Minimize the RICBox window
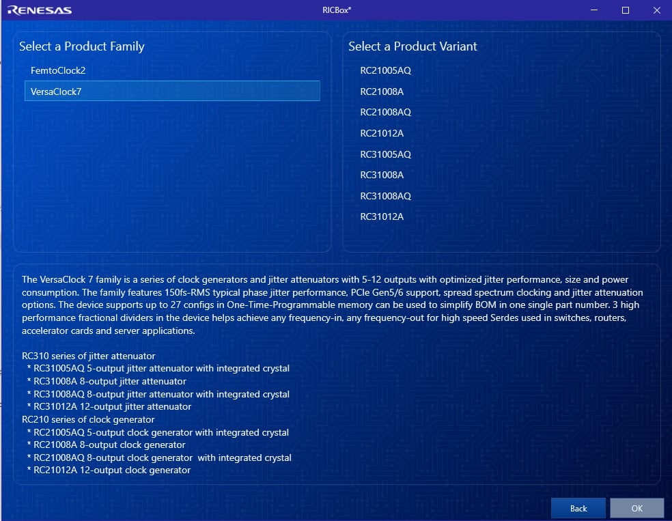The image size is (672, 521). tap(593, 10)
